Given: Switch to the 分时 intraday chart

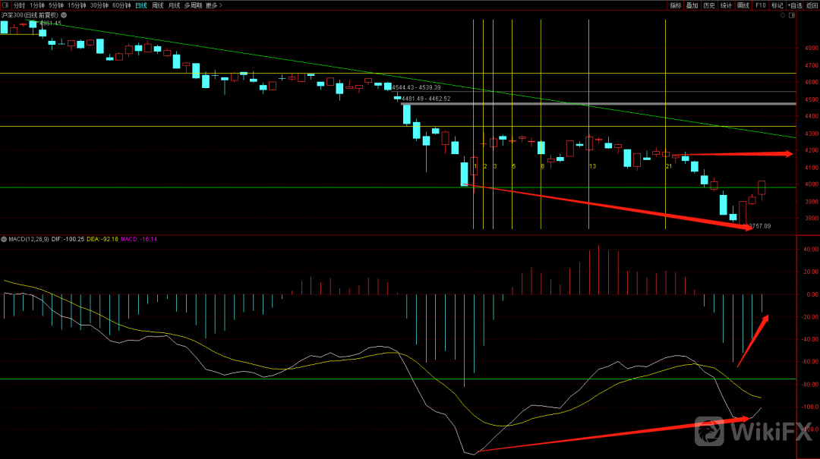Looking at the screenshot, I should click(19, 5).
